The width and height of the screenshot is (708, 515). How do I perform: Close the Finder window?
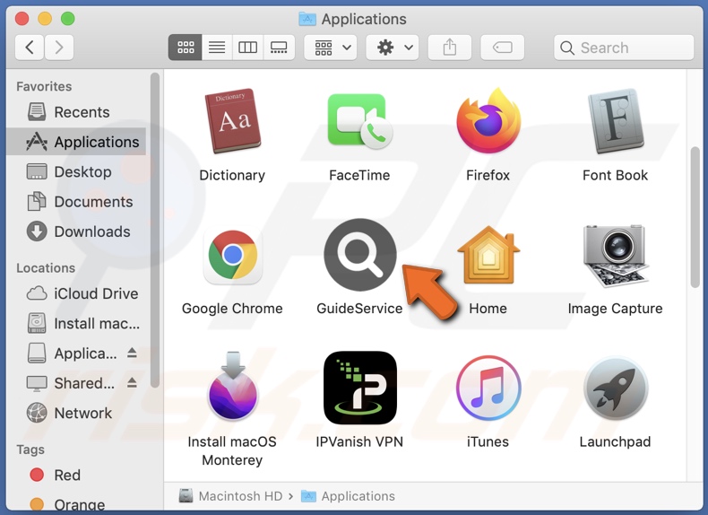[22, 19]
